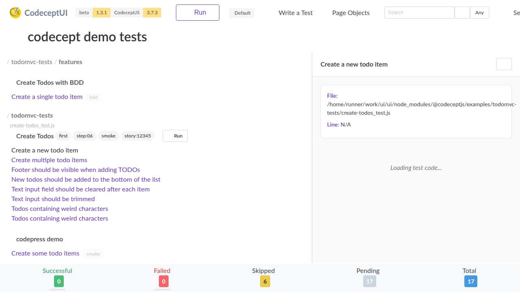
Task: Click the CodeceptUI logo icon
Action: 15,13
